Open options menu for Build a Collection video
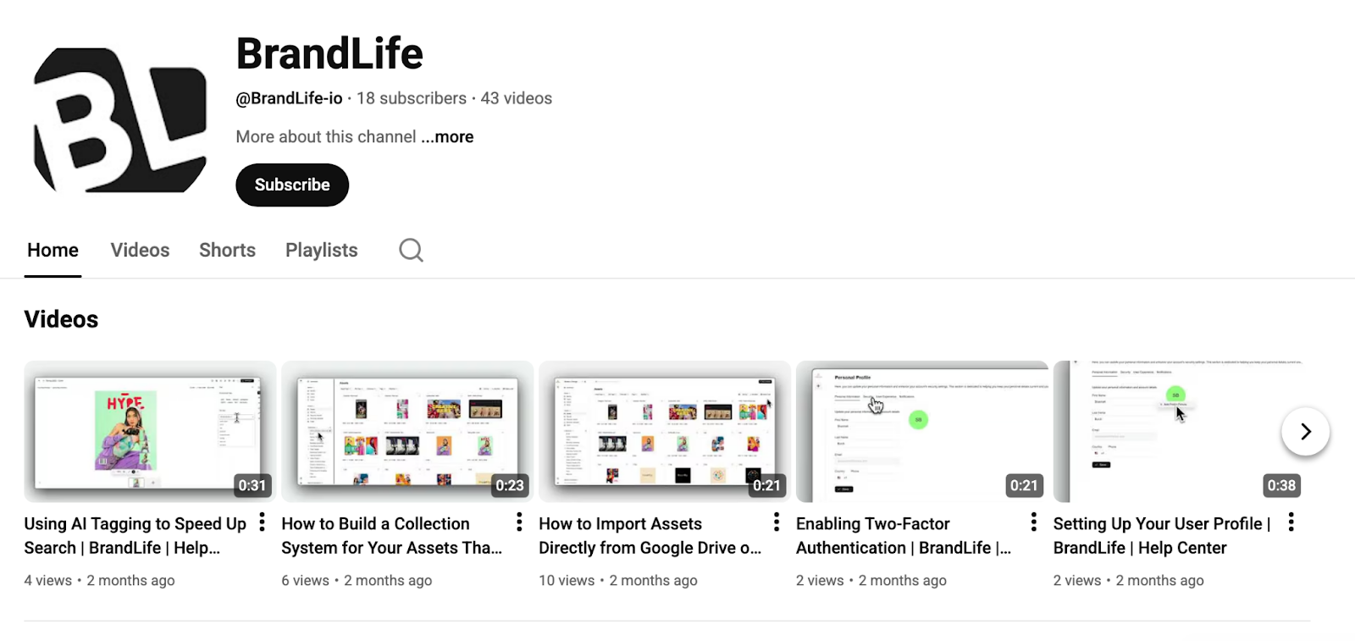1355x641 pixels. (x=519, y=522)
